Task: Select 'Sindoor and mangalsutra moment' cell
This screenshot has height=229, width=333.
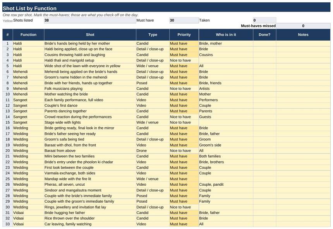Action: 90,190
